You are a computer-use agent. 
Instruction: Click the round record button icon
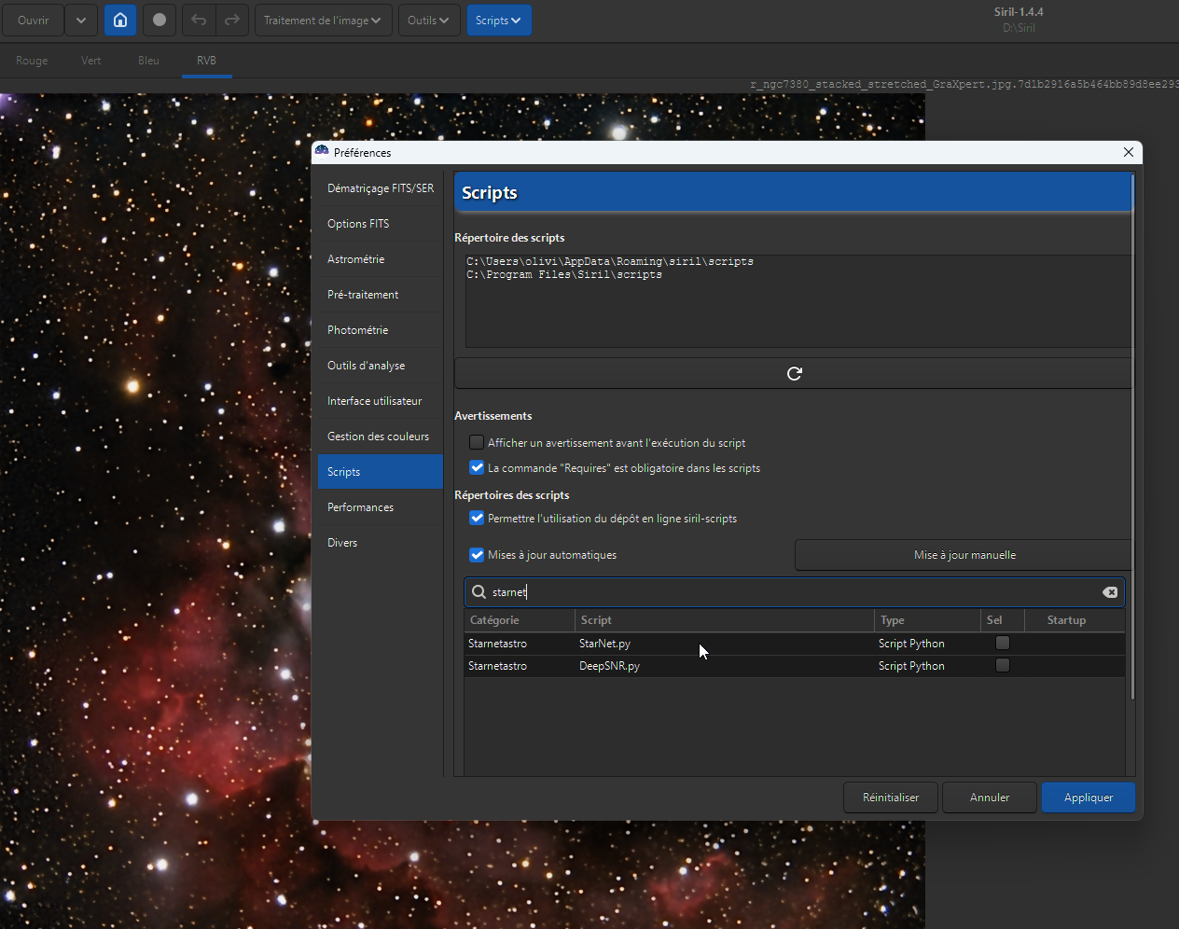[x=160, y=20]
